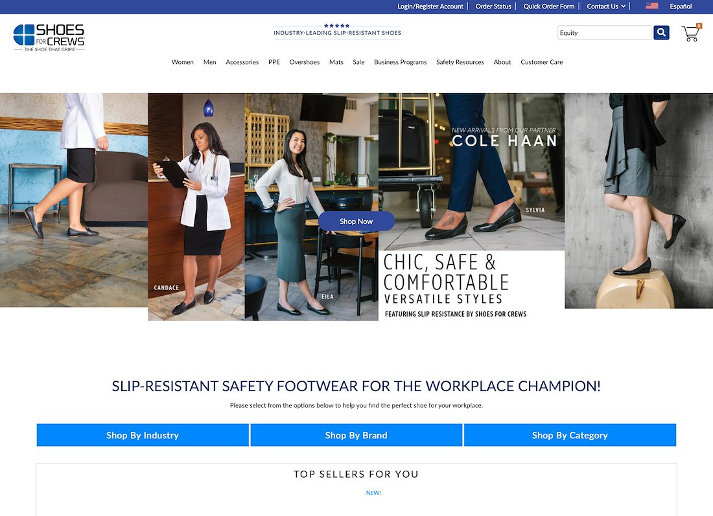Click the Chic, Safe & Comfortable headline
Screen dimensions: 713x516
coord(446,273)
